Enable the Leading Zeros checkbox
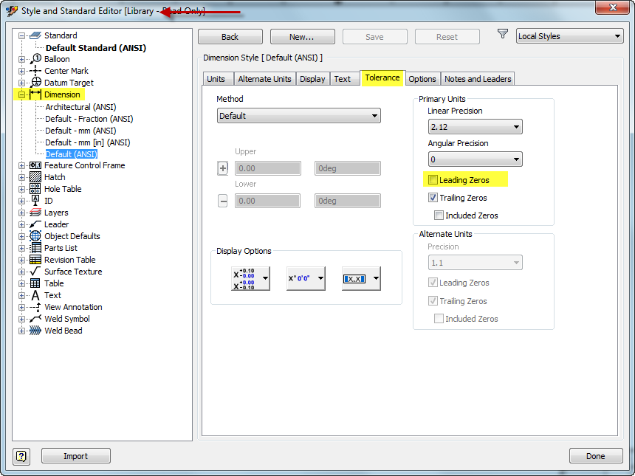 point(433,179)
